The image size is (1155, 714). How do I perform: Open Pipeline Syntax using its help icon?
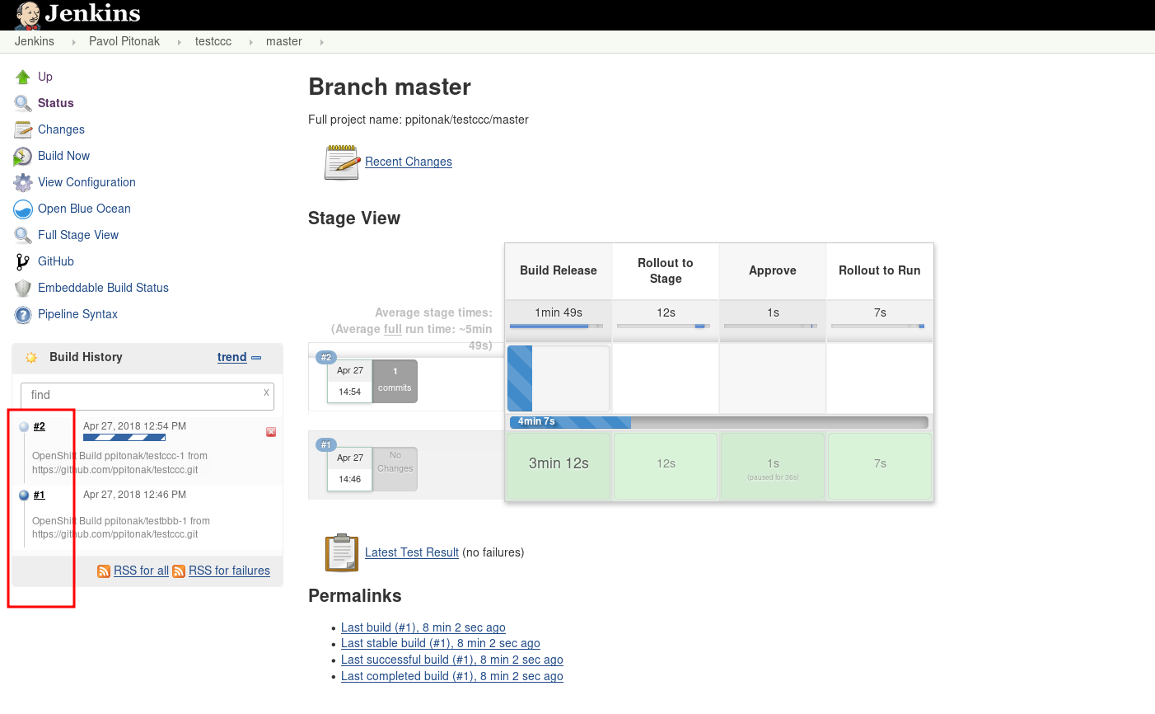[x=23, y=314]
